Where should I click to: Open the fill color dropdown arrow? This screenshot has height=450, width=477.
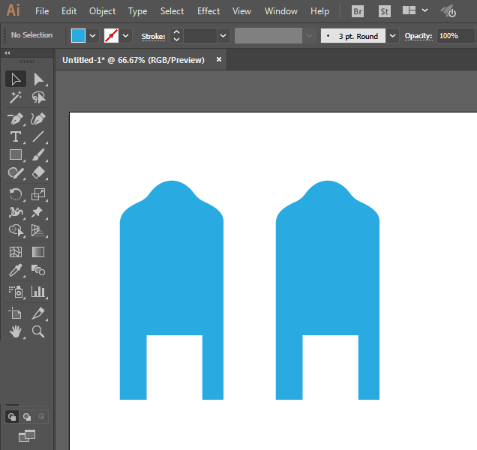(94, 35)
